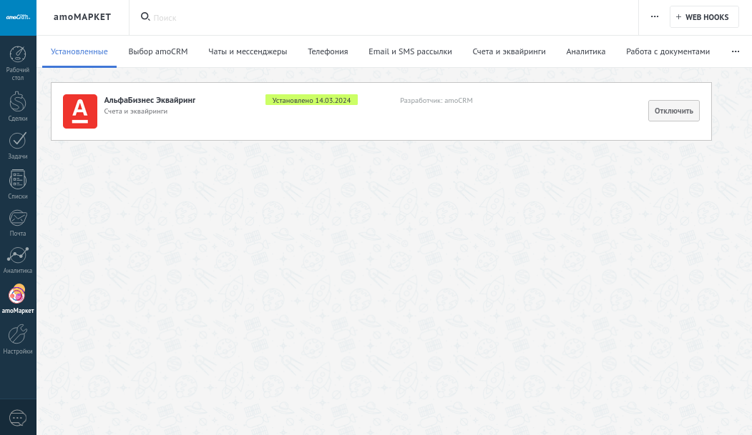Viewport: 752px width, 435px height.
Task: Click the amoCRM logo
Action: (x=18, y=17)
